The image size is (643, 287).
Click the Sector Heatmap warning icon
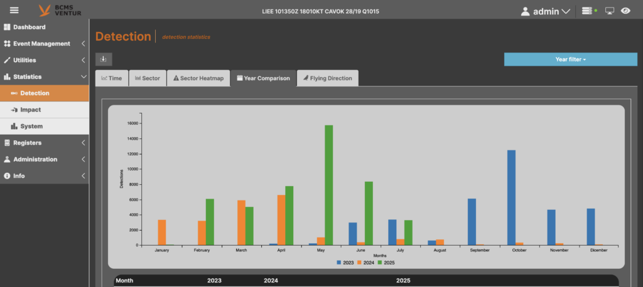(176, 78)
